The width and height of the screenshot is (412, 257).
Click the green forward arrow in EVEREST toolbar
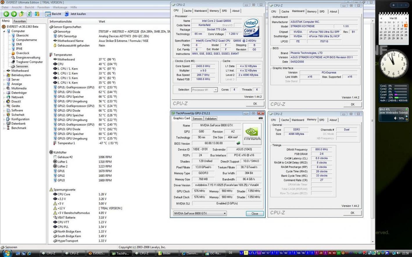pyautogui.click(x=14, y=14)
